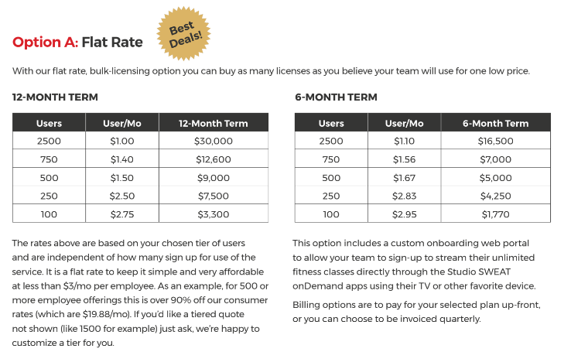
Task: Select the $16,500 six-month price
Action: [495, 141]
